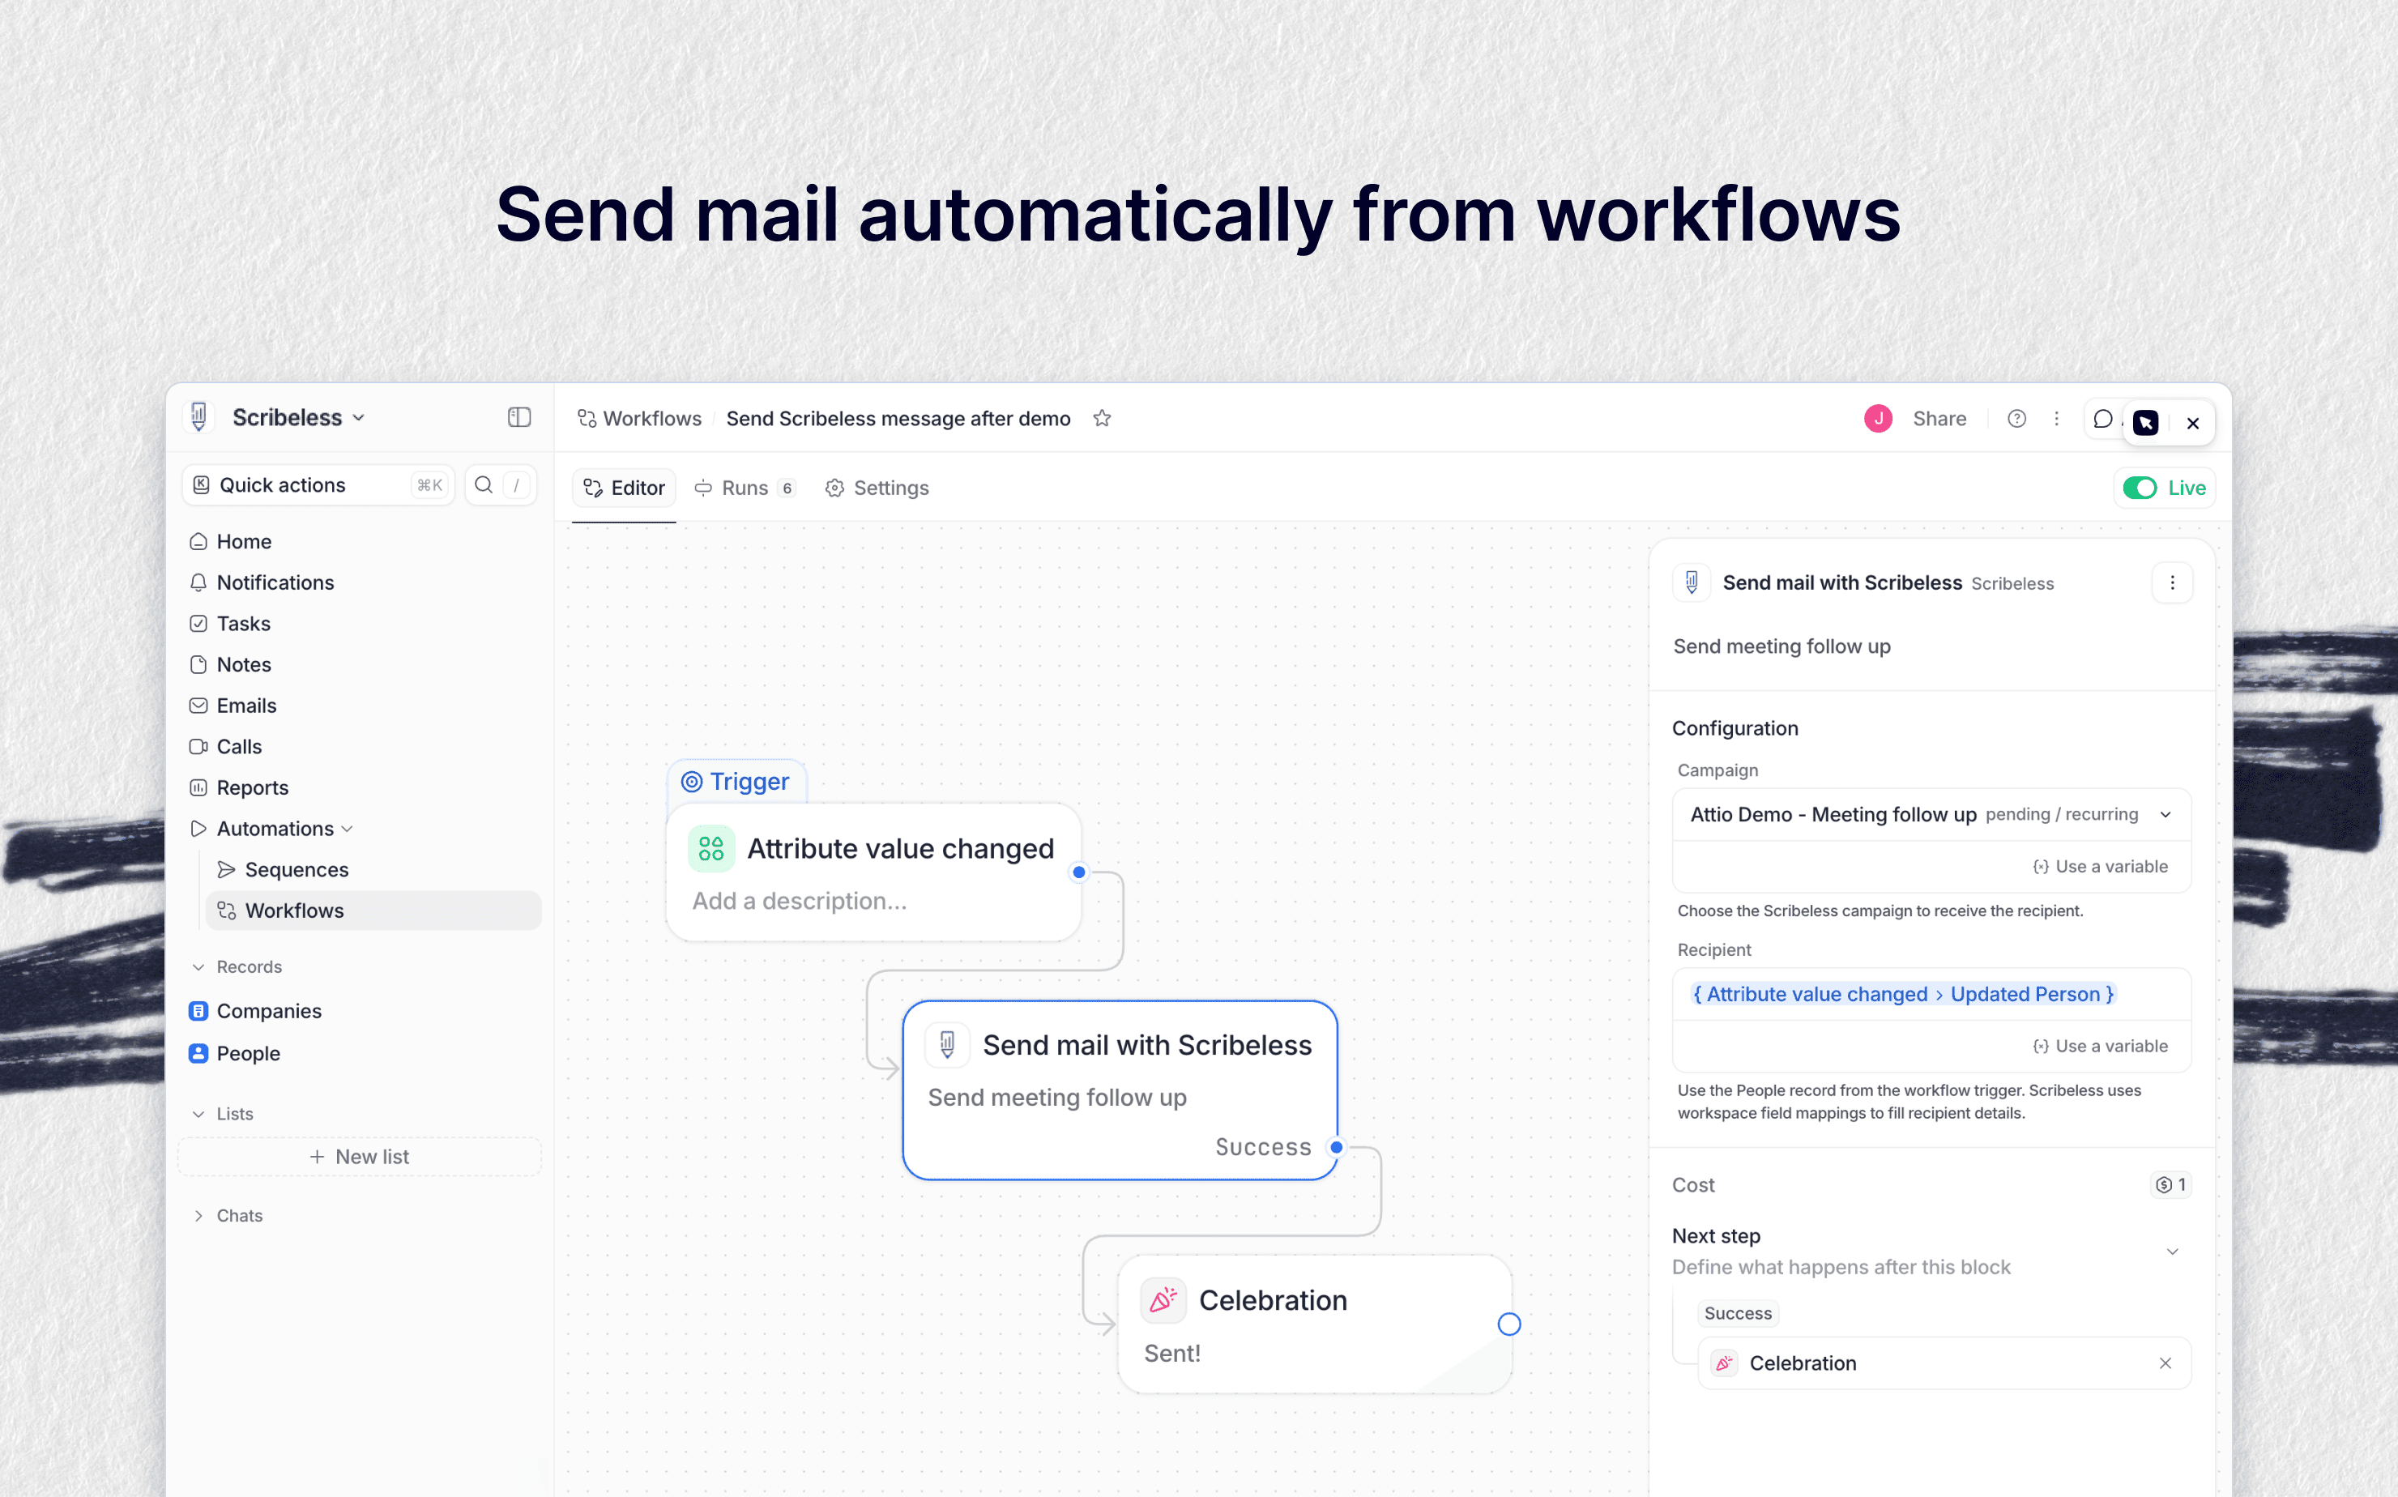2398x1497 pixels.
Task: Open the workflow Settings tab
Action: point(877,488)
